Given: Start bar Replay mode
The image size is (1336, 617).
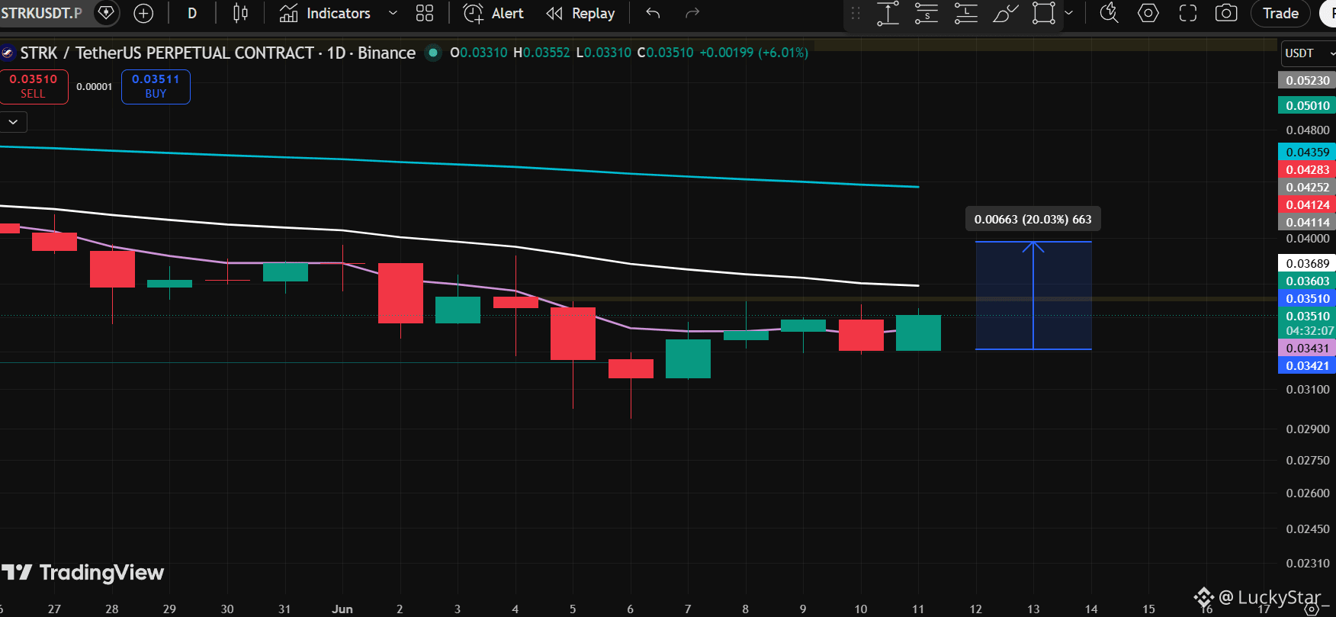Looking at the screenshot, I should (581, 13).
